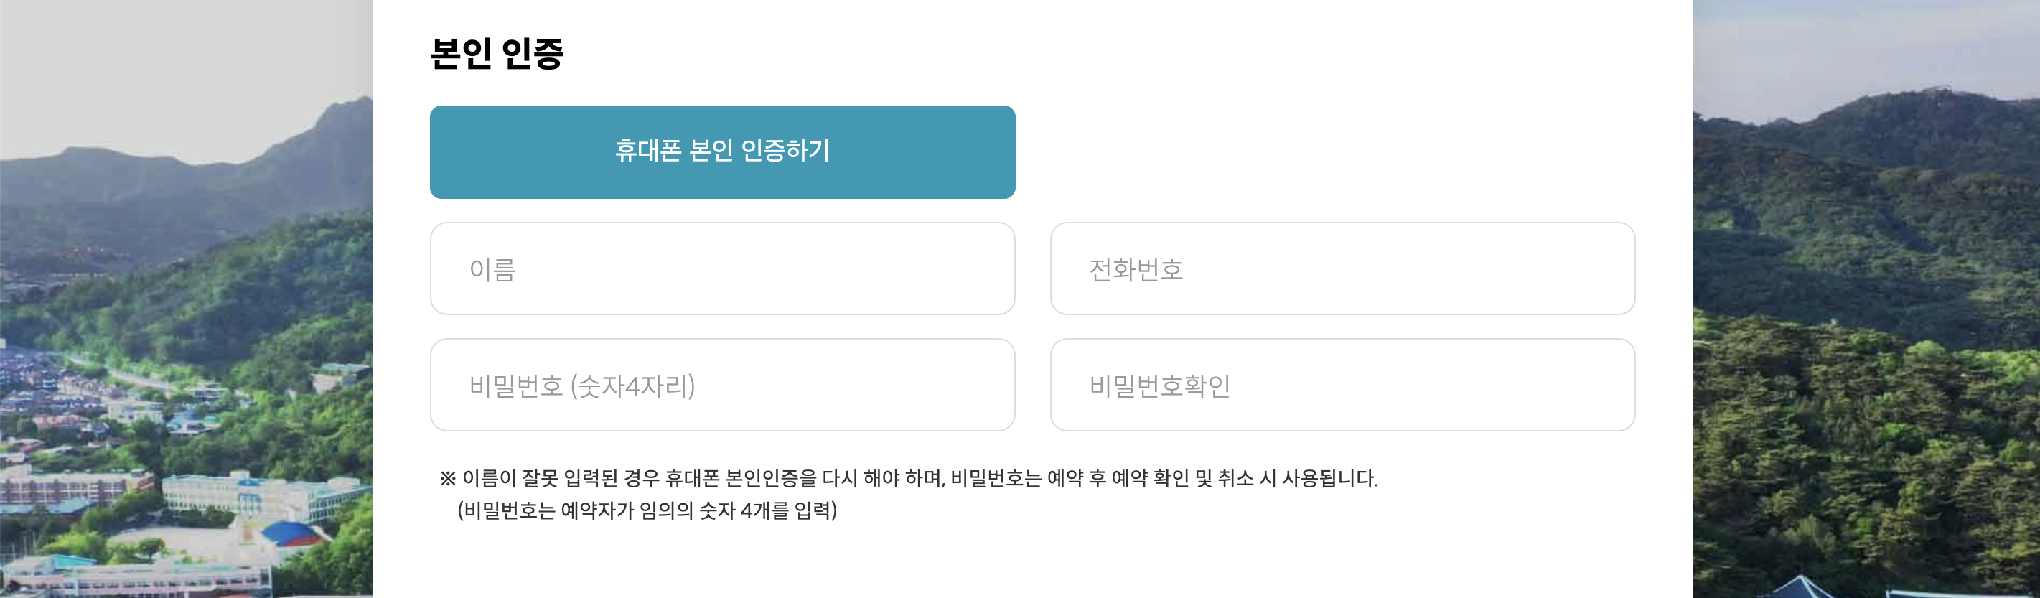Click the empty 이름 placeholder field

721,268
